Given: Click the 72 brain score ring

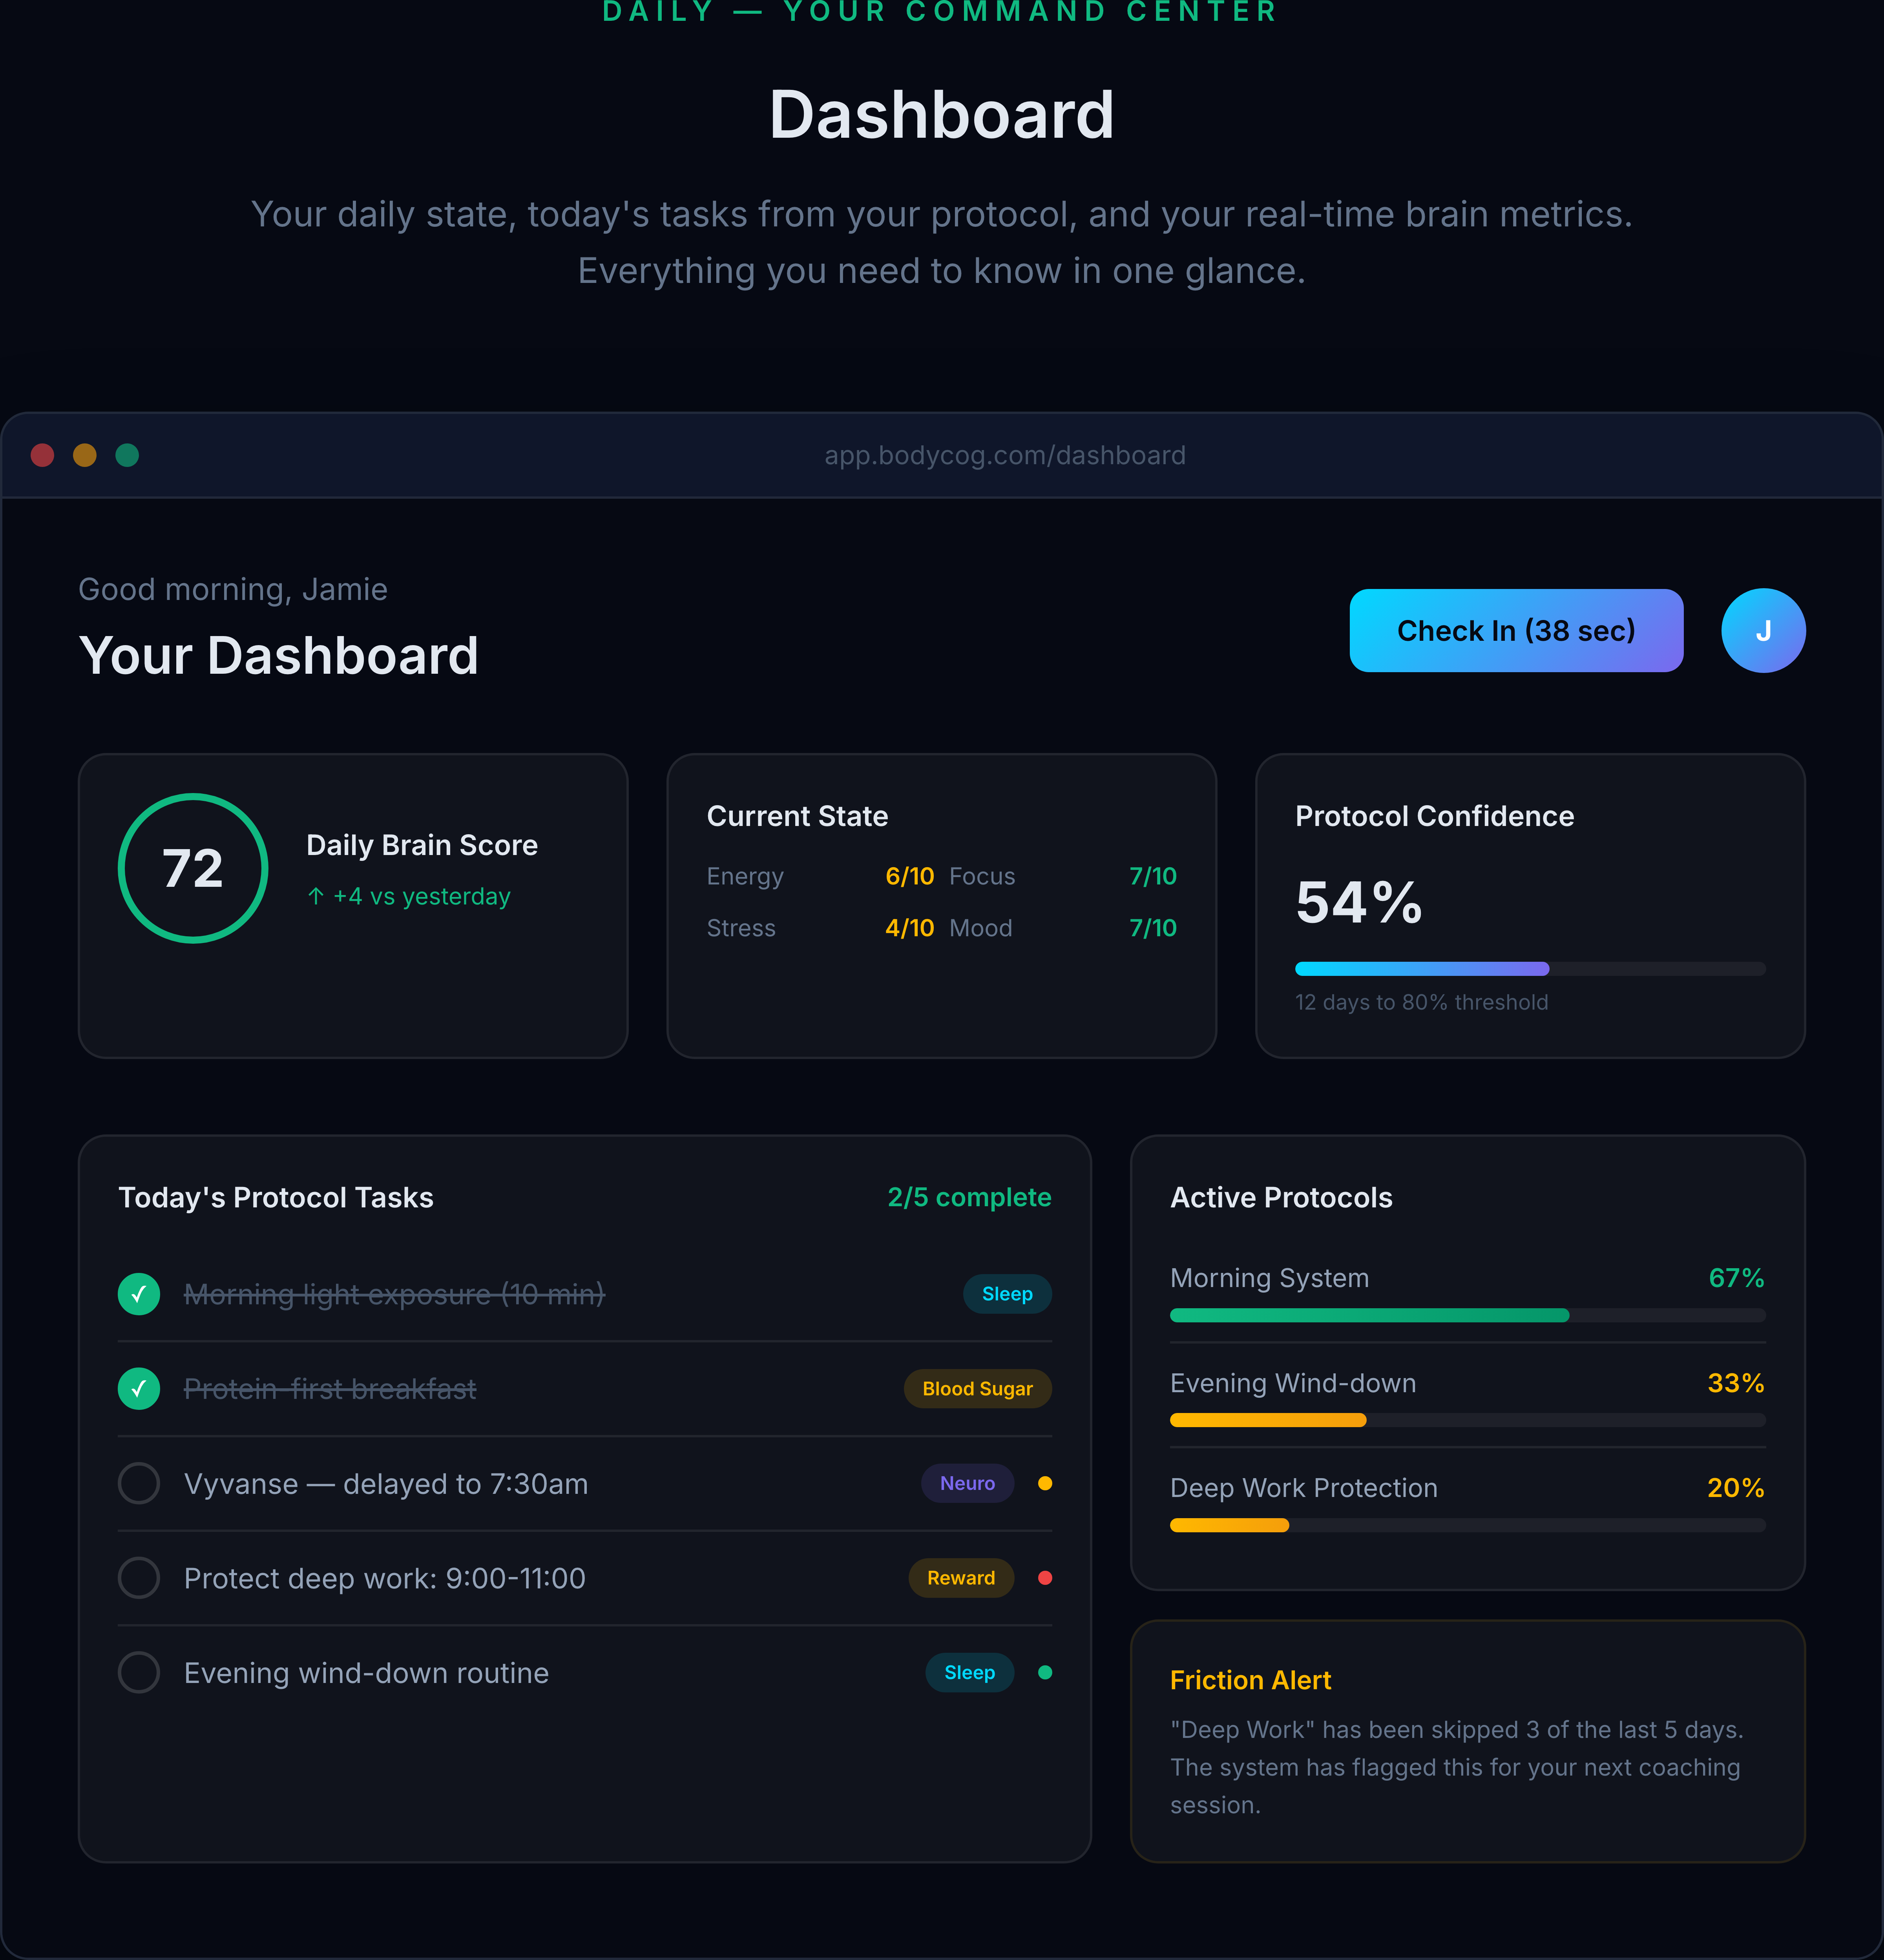Looking at the screenshot, I should coord(193,868).
